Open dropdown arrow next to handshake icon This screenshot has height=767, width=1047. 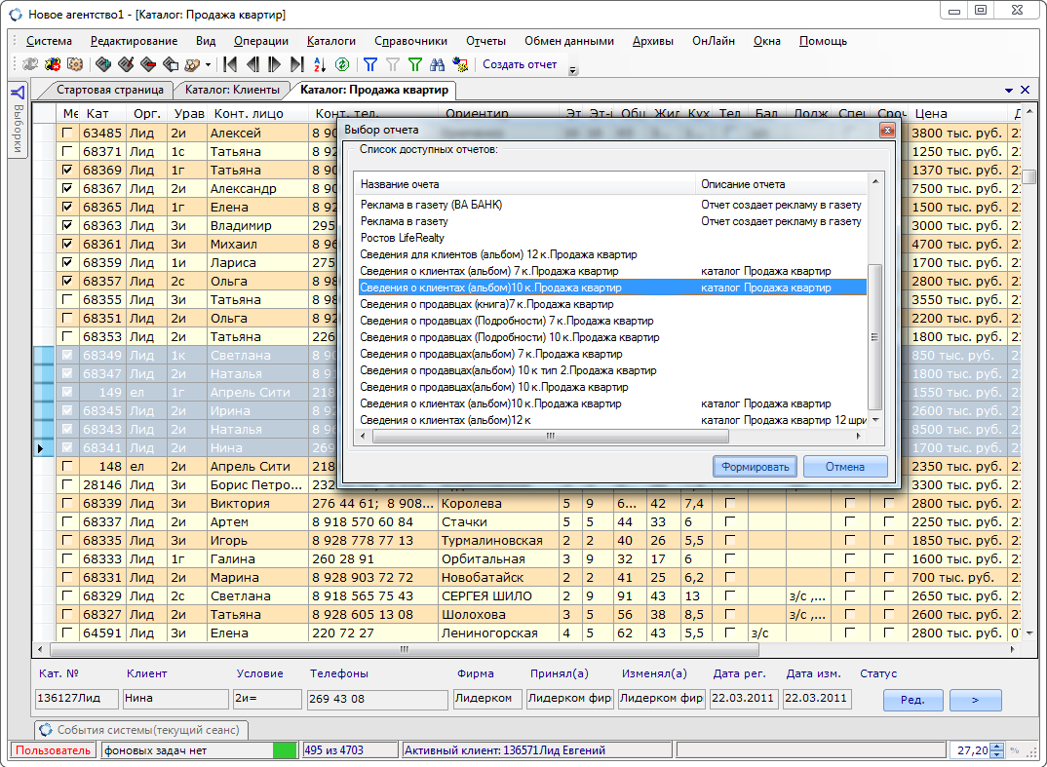pos(208,64)
